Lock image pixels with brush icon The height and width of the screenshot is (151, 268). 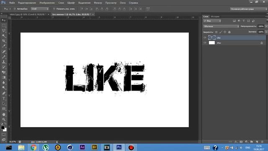coord(221,32)
